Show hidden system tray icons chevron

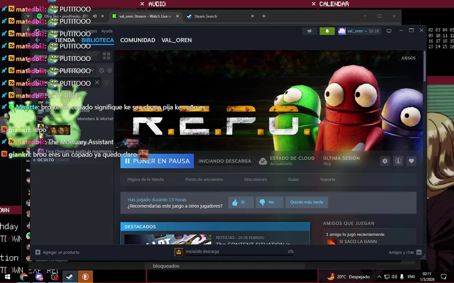tap(379, 277)
